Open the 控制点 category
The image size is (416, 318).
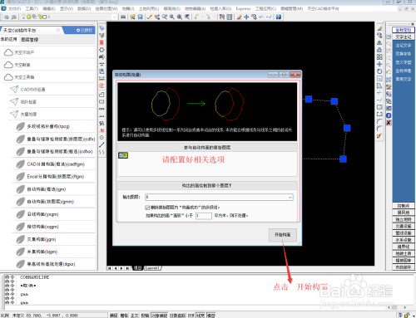(404, 206)
